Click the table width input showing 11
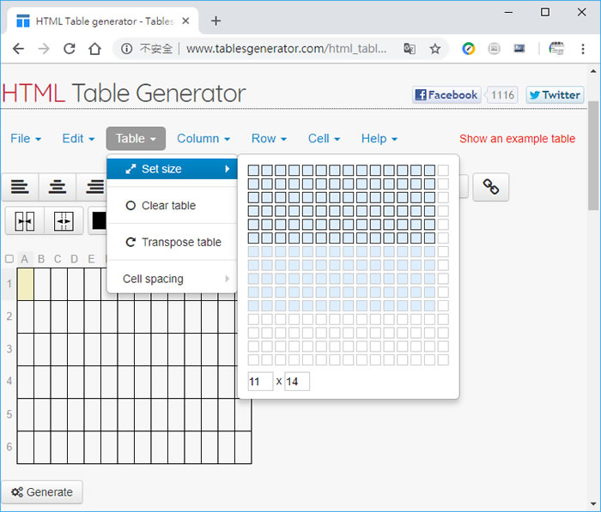The image size is (601, 512). (x=259, y=381)
